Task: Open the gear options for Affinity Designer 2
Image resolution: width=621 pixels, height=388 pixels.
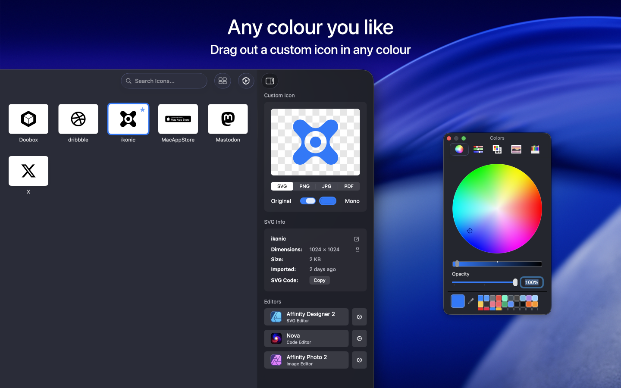Action: pos(359,317)
